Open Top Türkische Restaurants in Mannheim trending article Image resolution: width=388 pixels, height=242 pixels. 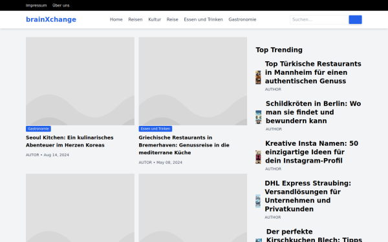coord(313,72)
